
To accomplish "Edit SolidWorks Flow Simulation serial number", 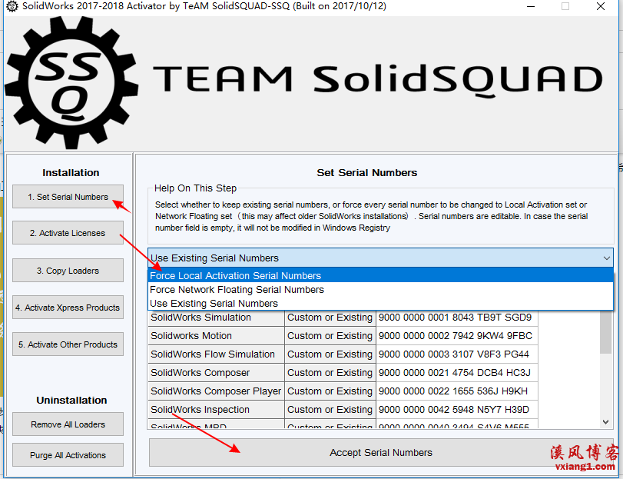I will pyautogui.click(x=457, y=354).
